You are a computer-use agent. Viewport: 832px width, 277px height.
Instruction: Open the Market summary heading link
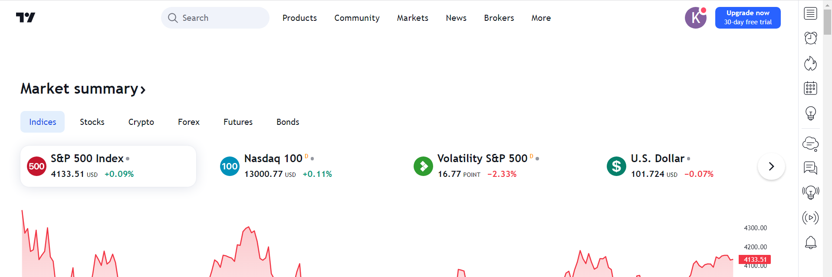83,89
